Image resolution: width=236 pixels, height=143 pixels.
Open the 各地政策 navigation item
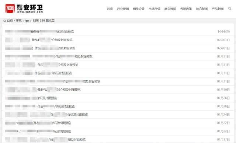[186, 9]
